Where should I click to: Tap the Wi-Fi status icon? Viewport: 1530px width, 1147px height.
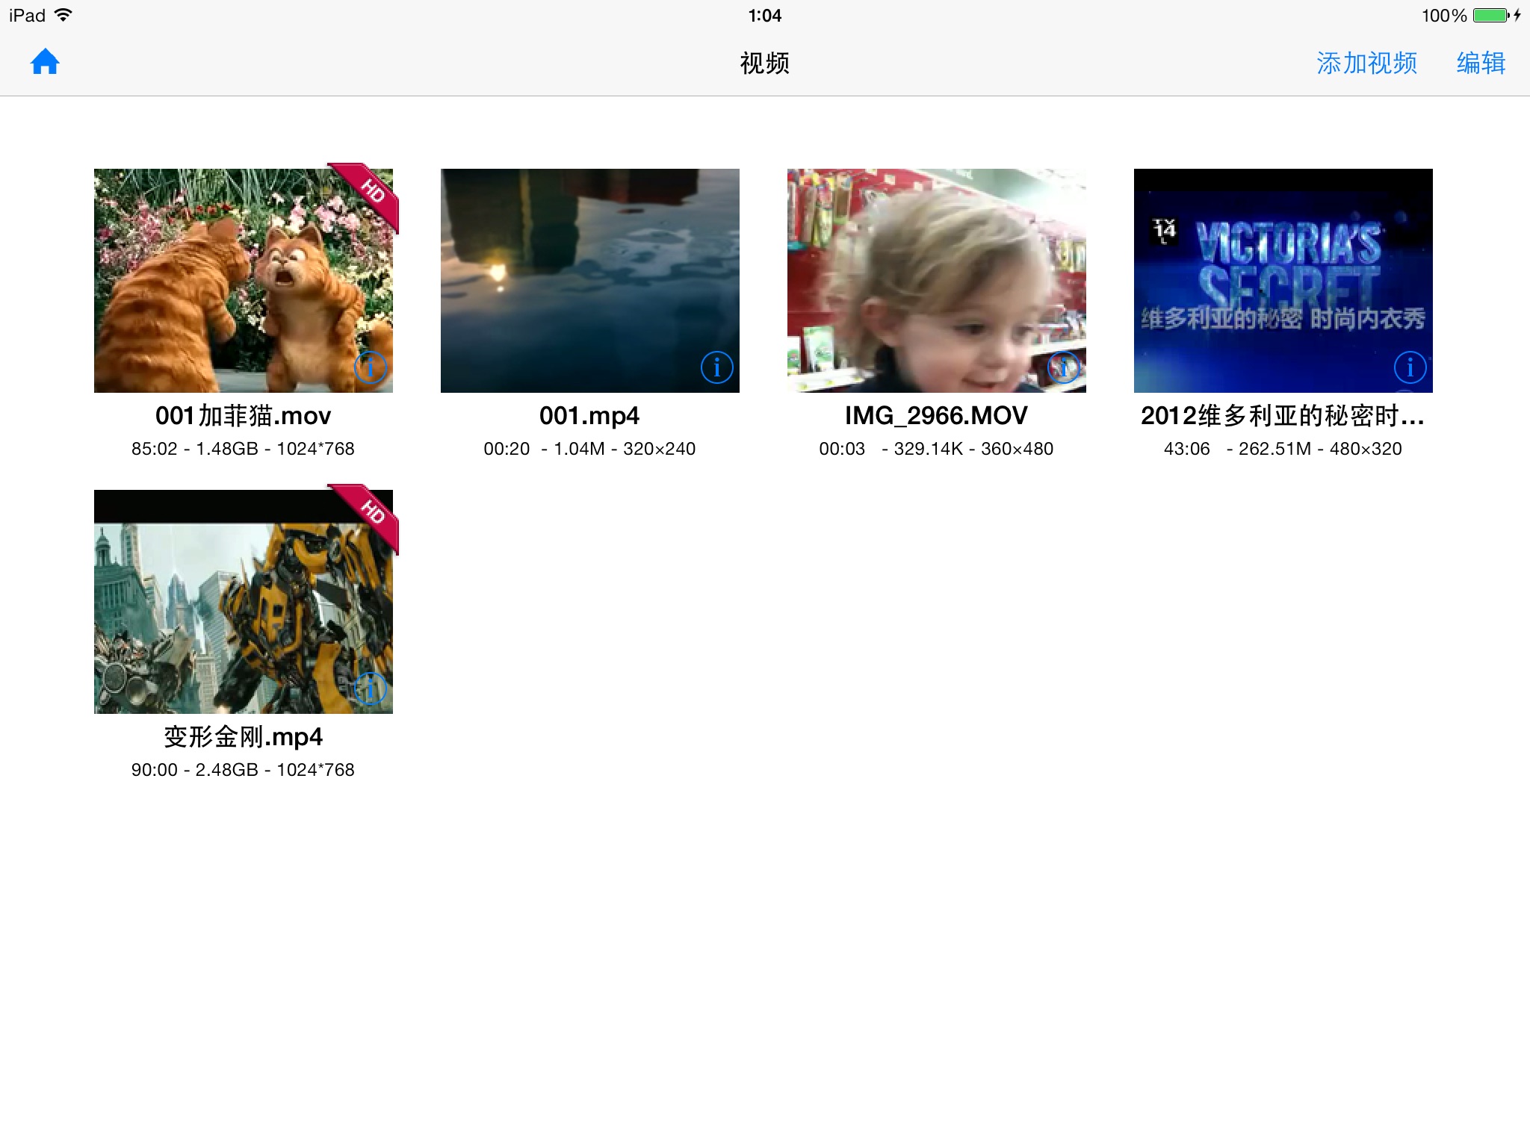click(64, 15)
